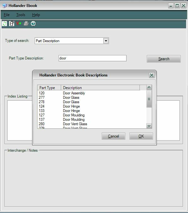Click the green refresh toolbar icon
188x213 pixels.
[x=4, y=24]
